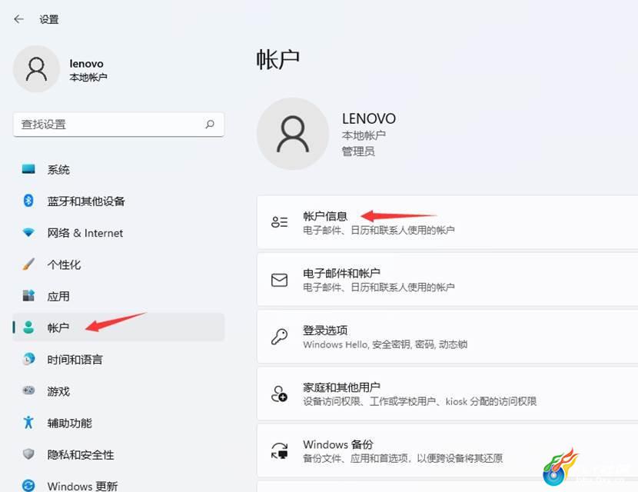Image resolution: width=638 pixels, height=492 pixels.
Task: Click the 'kiosk 分配的访问权限' description text
Action: click(x=490, y=401)
